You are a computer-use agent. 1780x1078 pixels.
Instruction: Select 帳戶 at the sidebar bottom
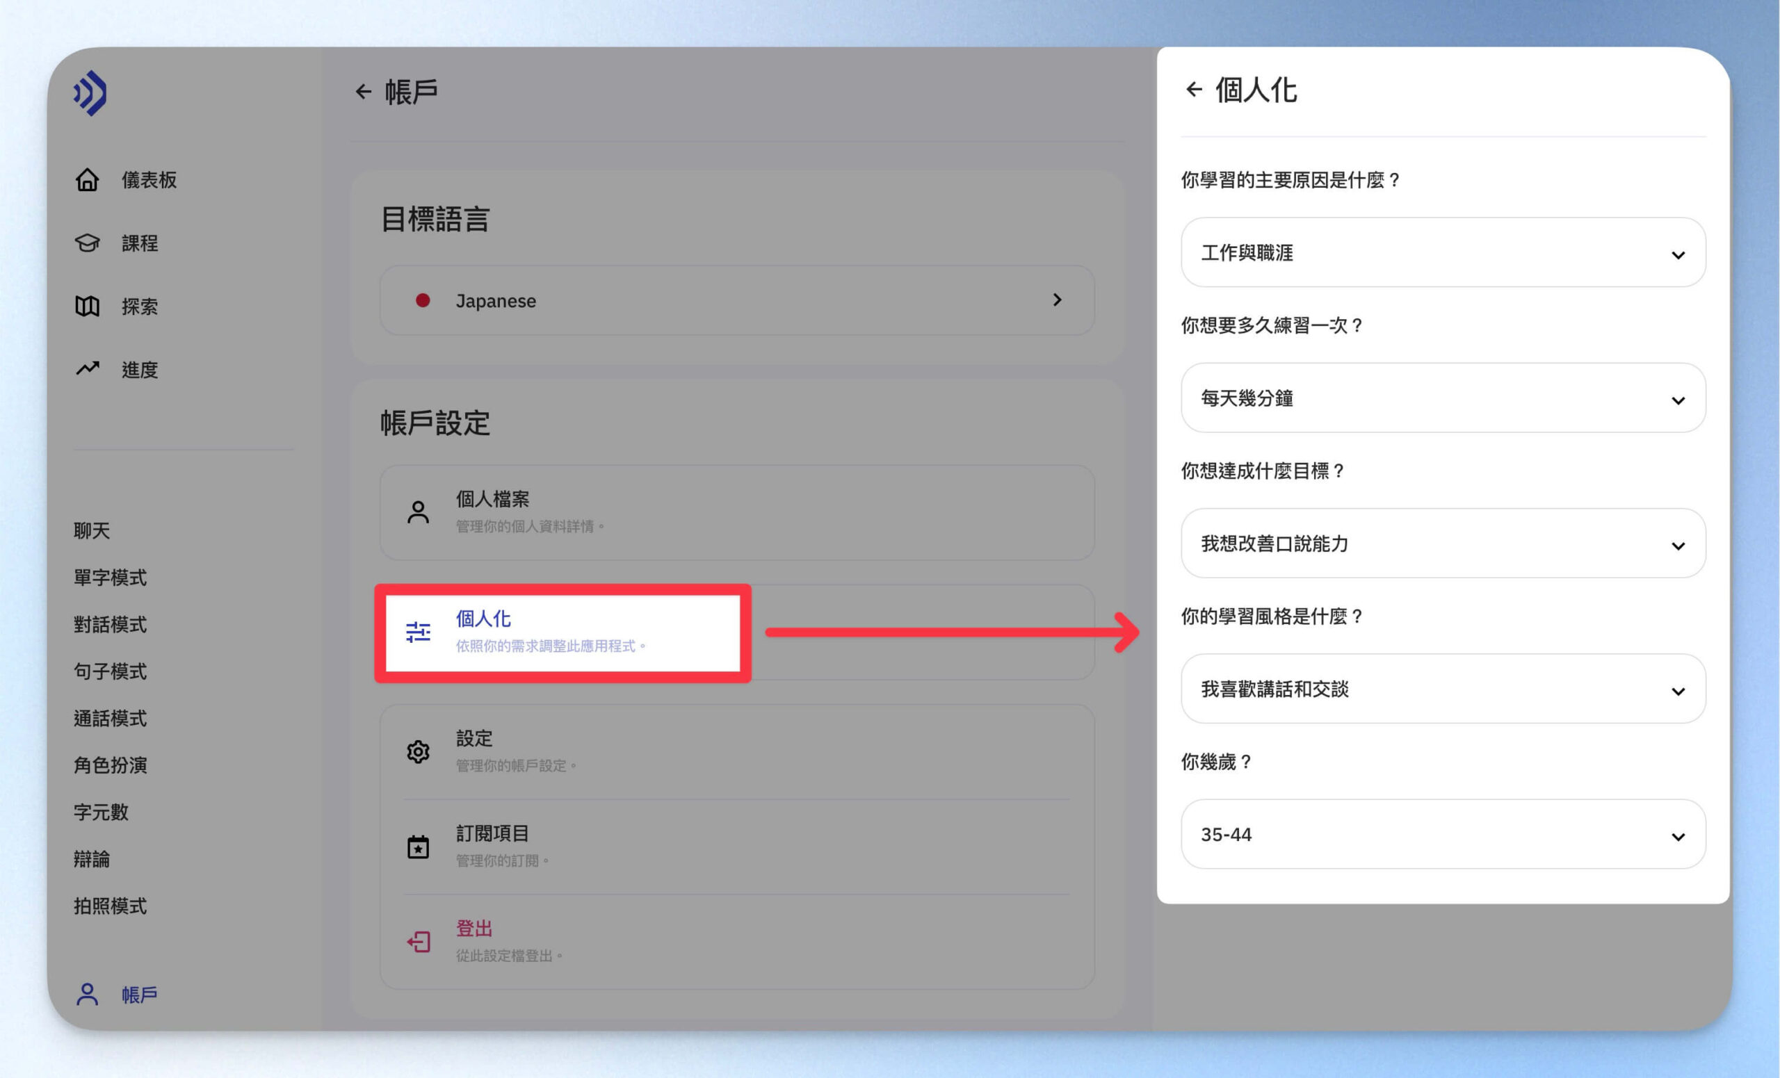coord(140,995)
